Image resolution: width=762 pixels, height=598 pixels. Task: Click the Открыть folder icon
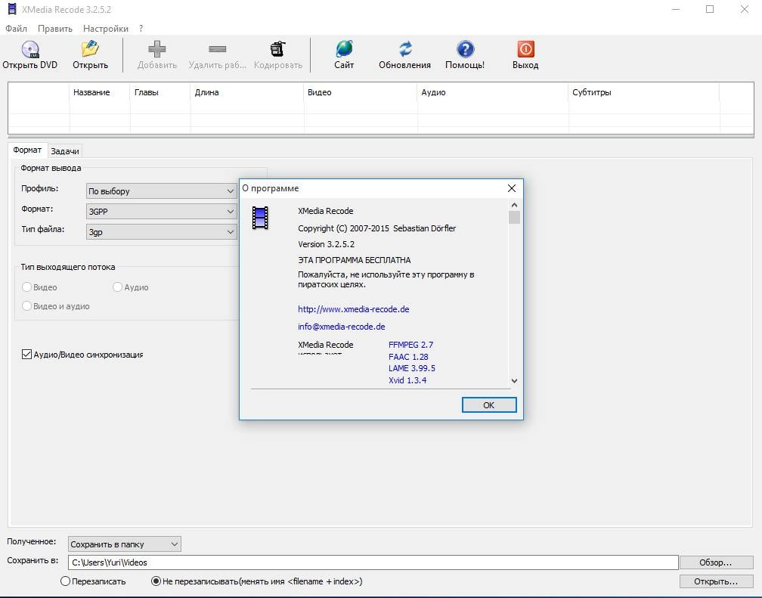90,50
